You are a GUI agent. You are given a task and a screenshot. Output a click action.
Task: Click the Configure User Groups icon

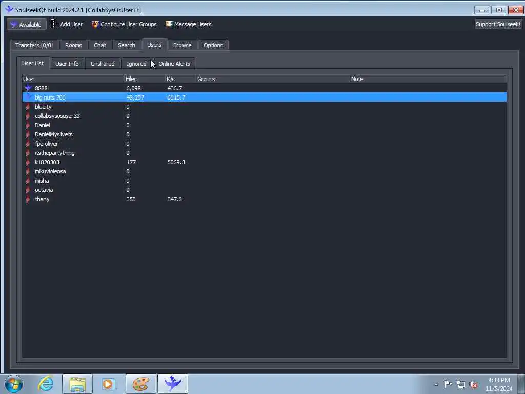coord(95,24)
